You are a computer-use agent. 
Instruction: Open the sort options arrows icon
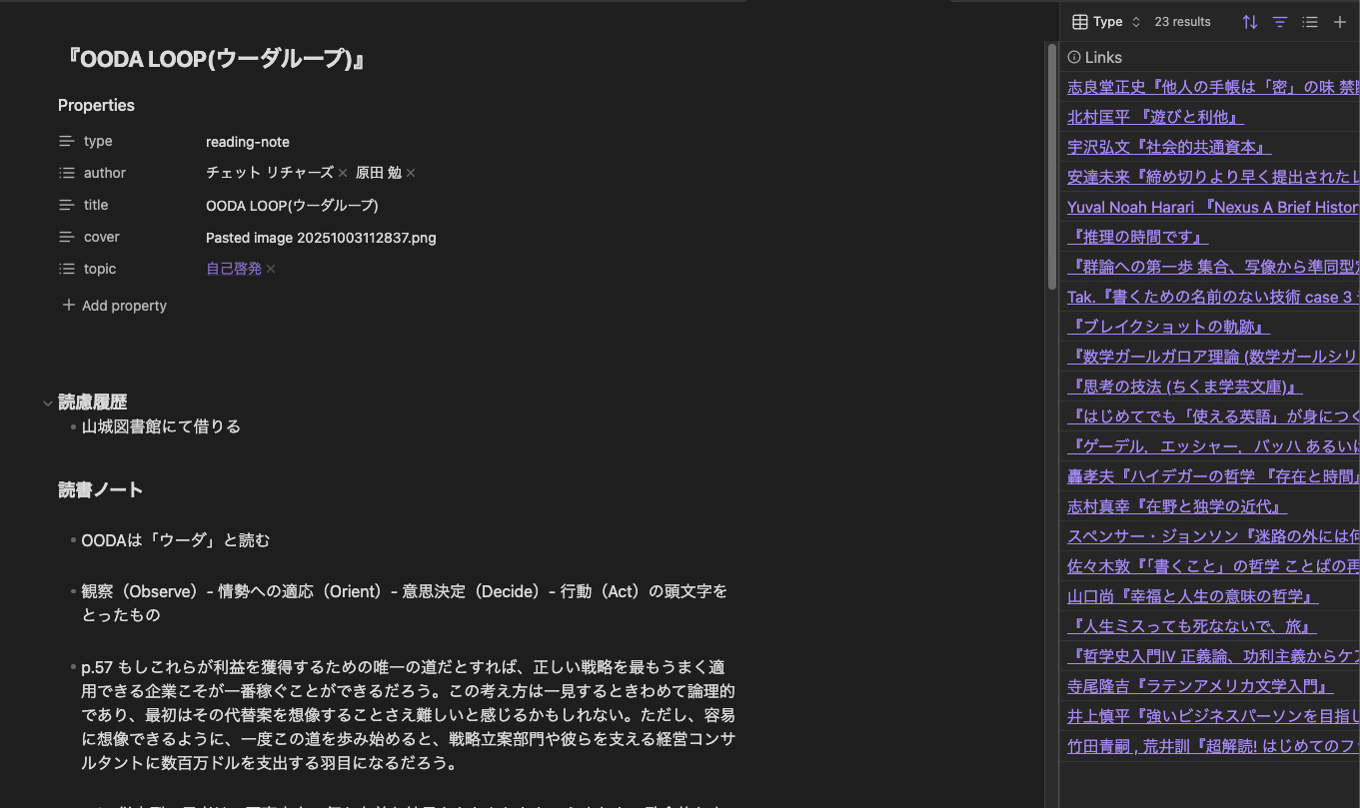pos(1249,21)
